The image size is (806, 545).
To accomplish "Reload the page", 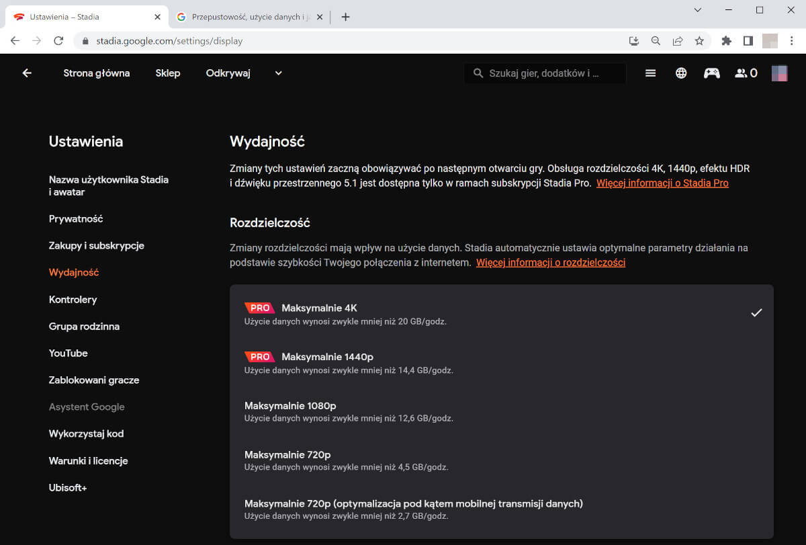I will coord(58,41).
